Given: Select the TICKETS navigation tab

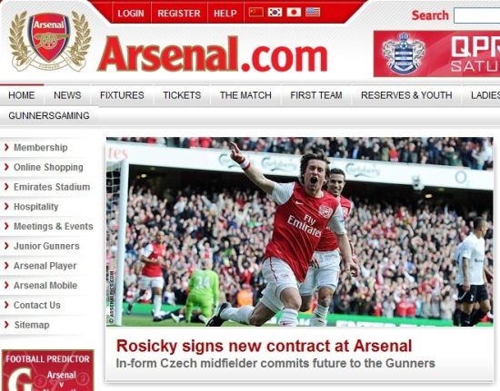Looking at the screenshot, I should coord(182,95).
